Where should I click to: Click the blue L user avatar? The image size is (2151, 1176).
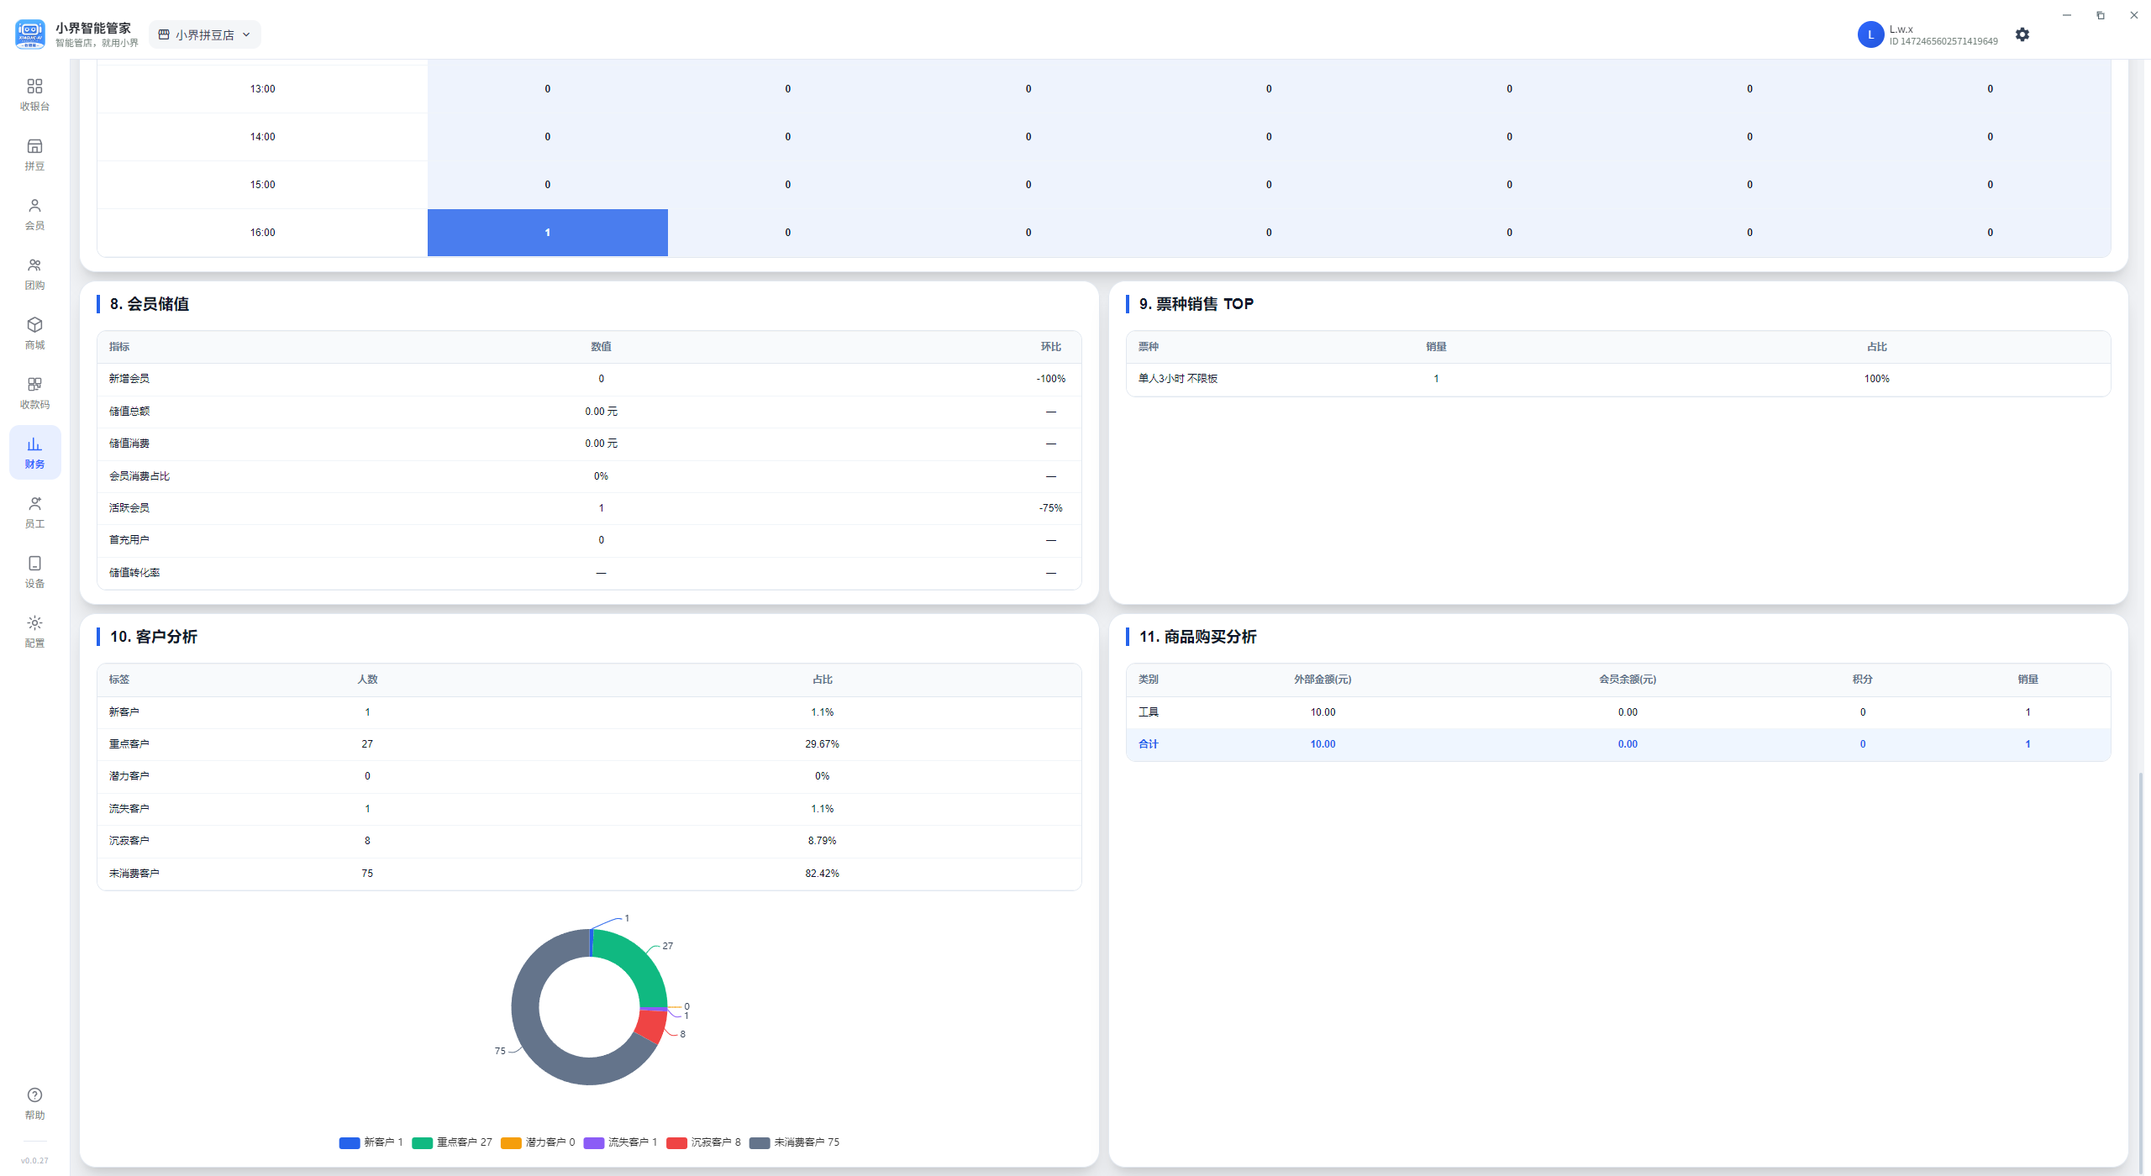pyautogui.click(x=1870, y=34)
